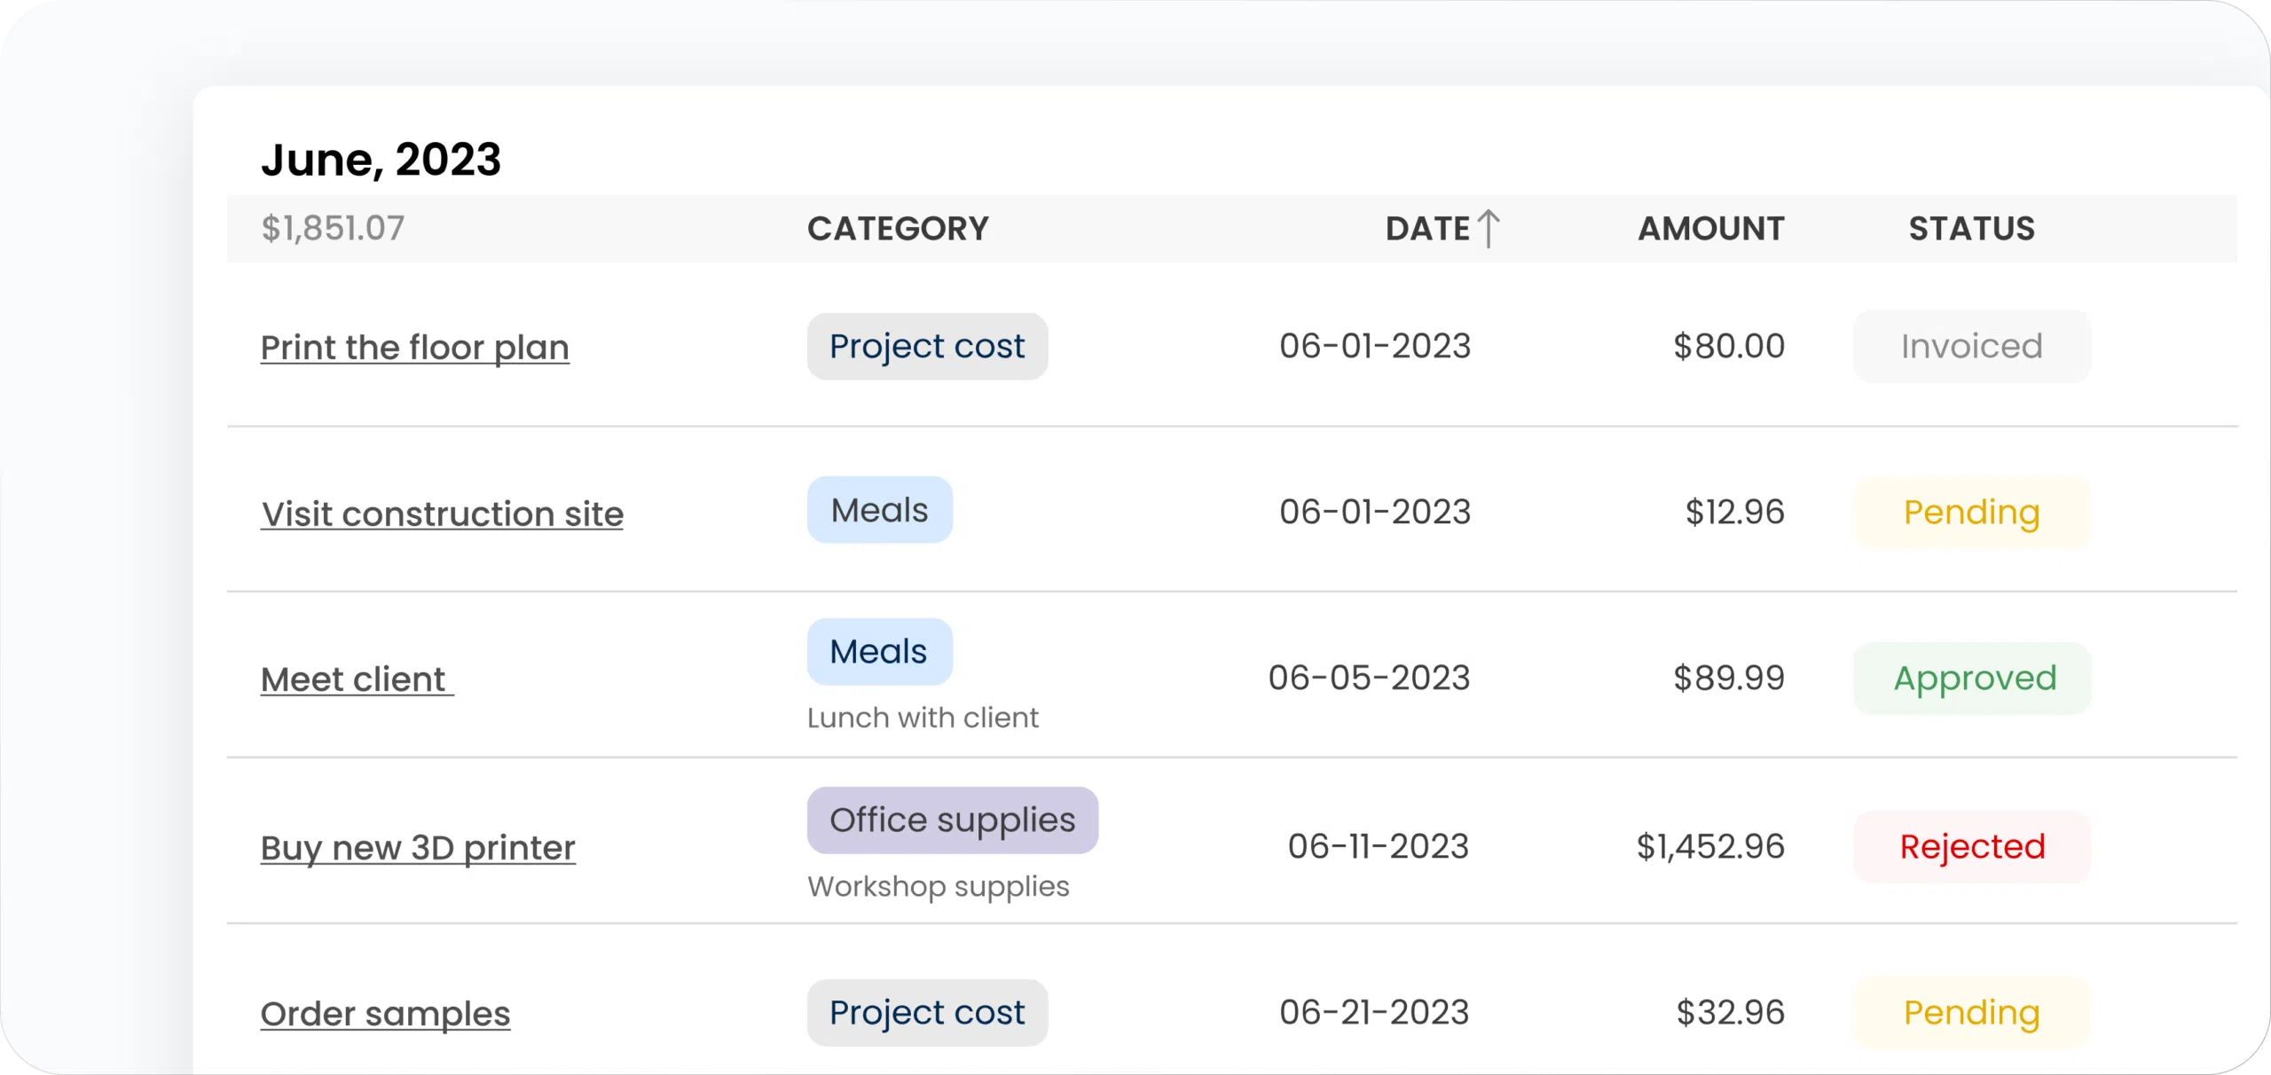This screenshot has width=2271, height=1075.
Task: Click the DATE sort arrow icon
Action: [1489, 229]
